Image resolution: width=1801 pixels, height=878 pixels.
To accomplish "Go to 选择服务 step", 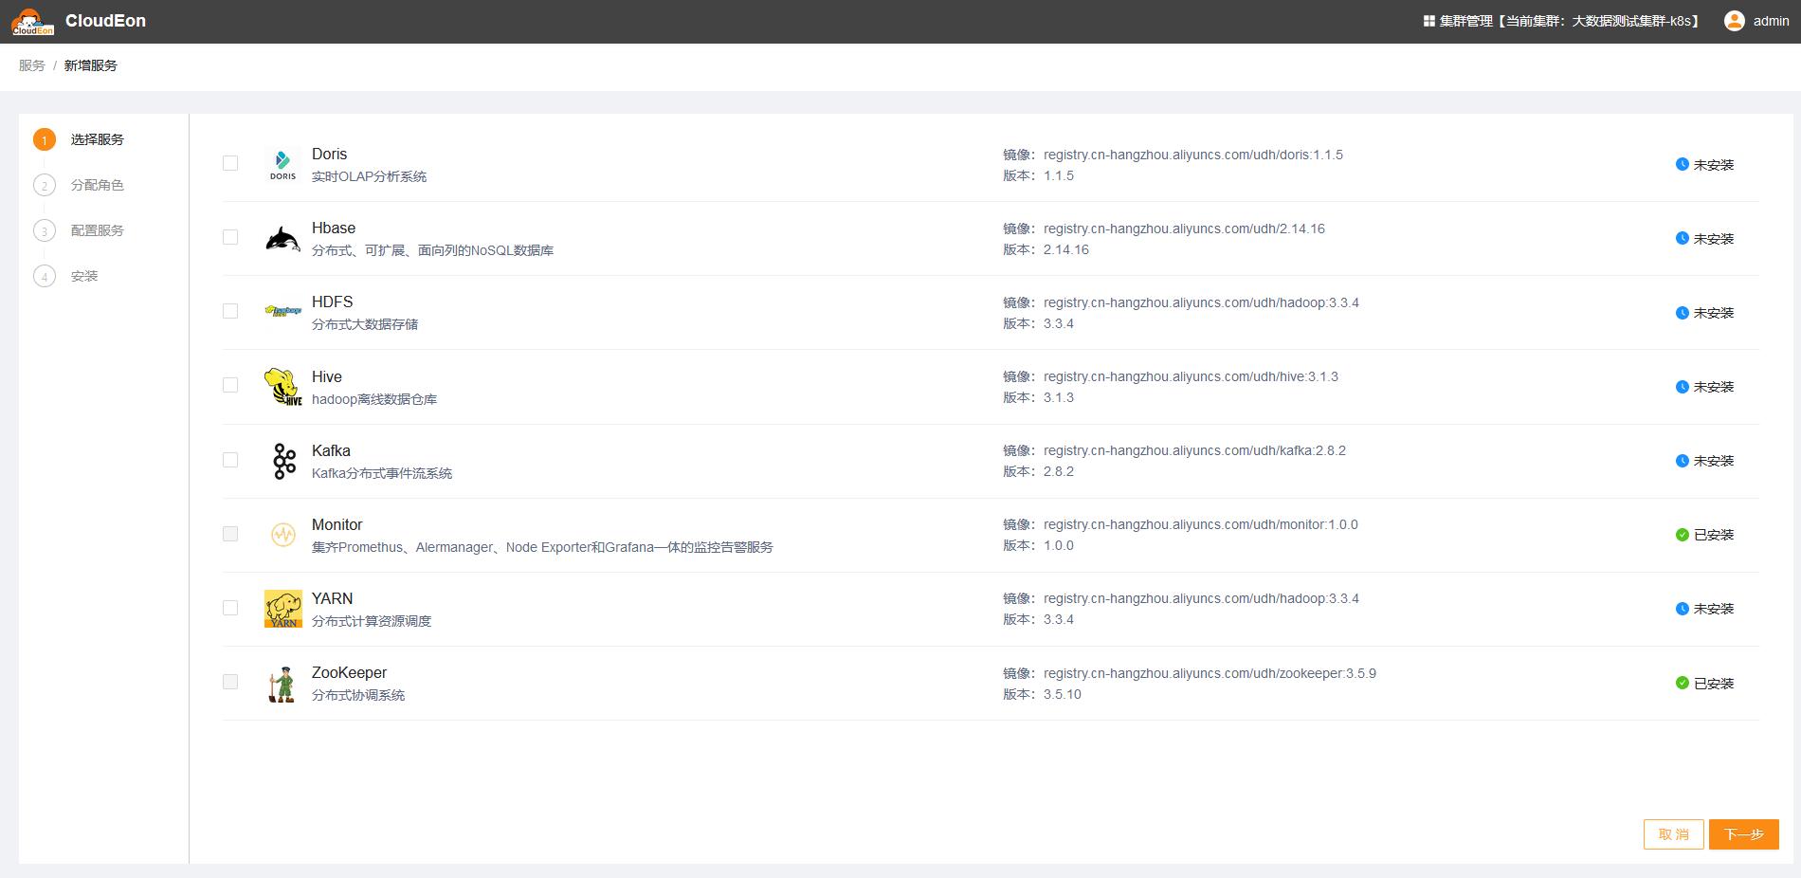I will (98, 139).
